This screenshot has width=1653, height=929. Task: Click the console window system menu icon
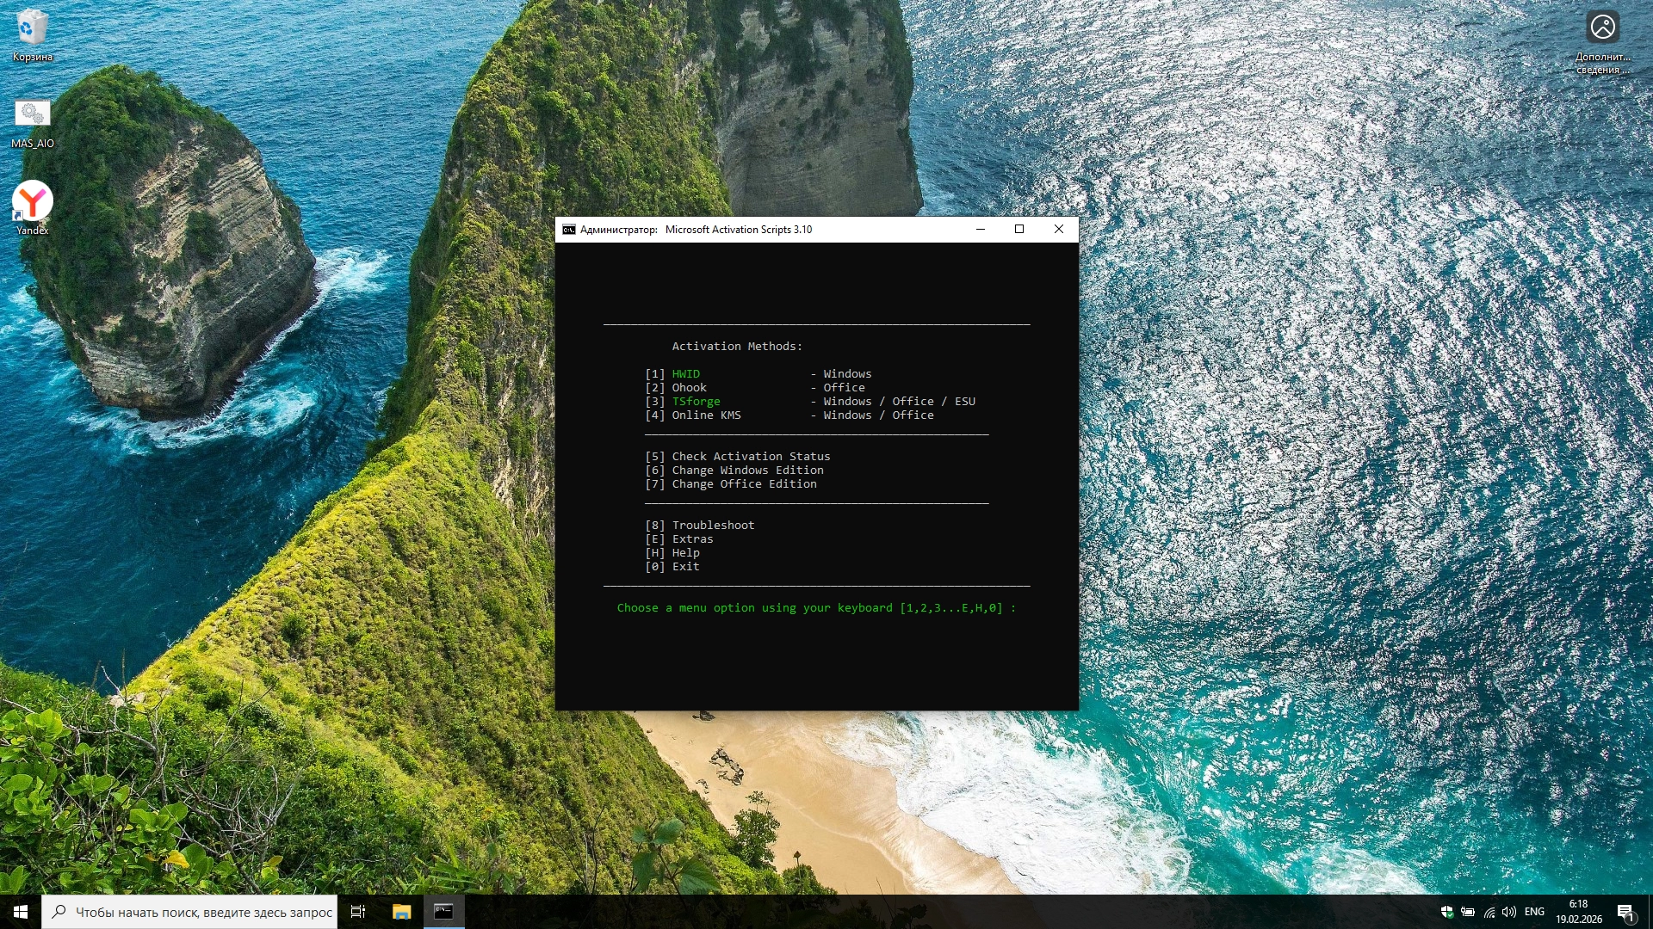[568, 230]
